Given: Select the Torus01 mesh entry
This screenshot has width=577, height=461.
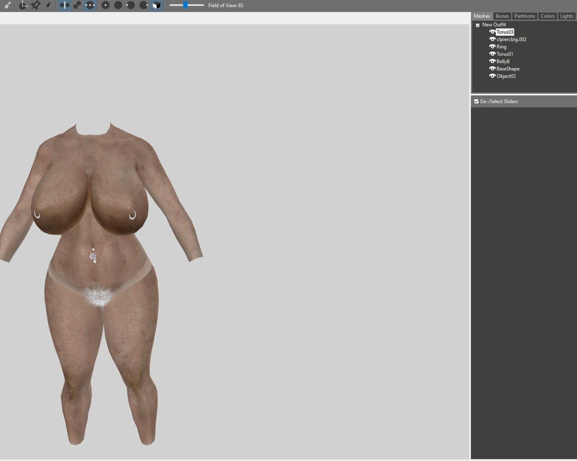Looking at the screenshot, I should point(505,54).
